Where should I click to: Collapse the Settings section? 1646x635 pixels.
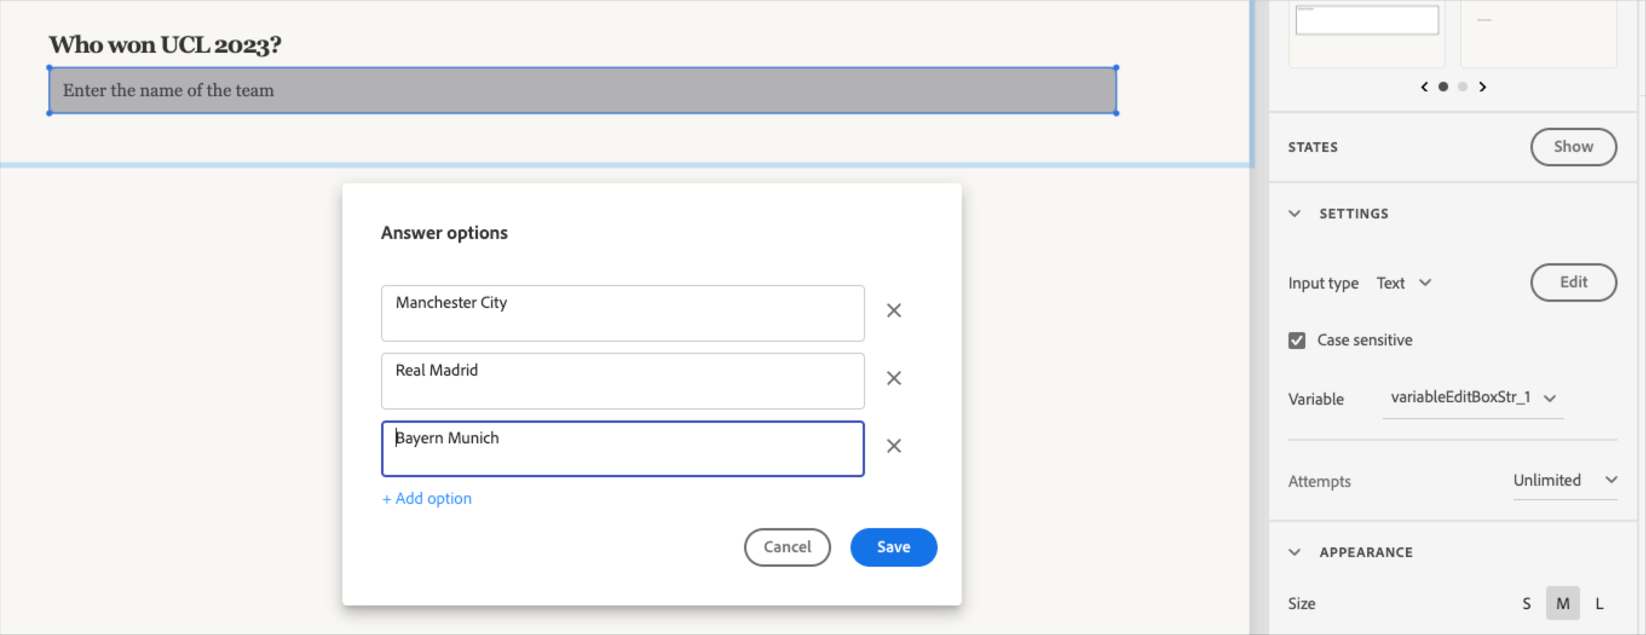pyautogui.click(x=1295, y=213)
